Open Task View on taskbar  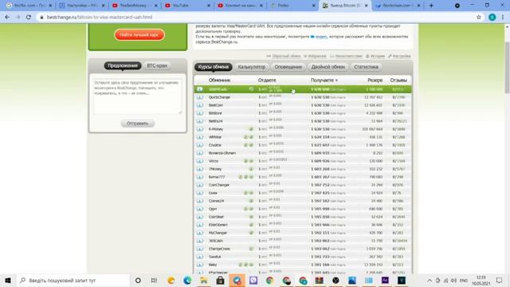[x=154, y=280]
